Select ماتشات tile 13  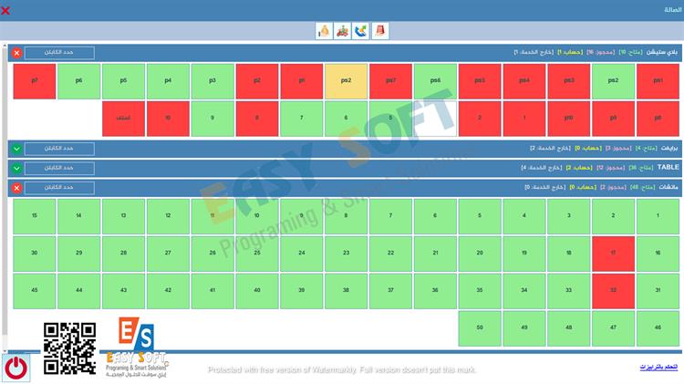click(123, 216)
